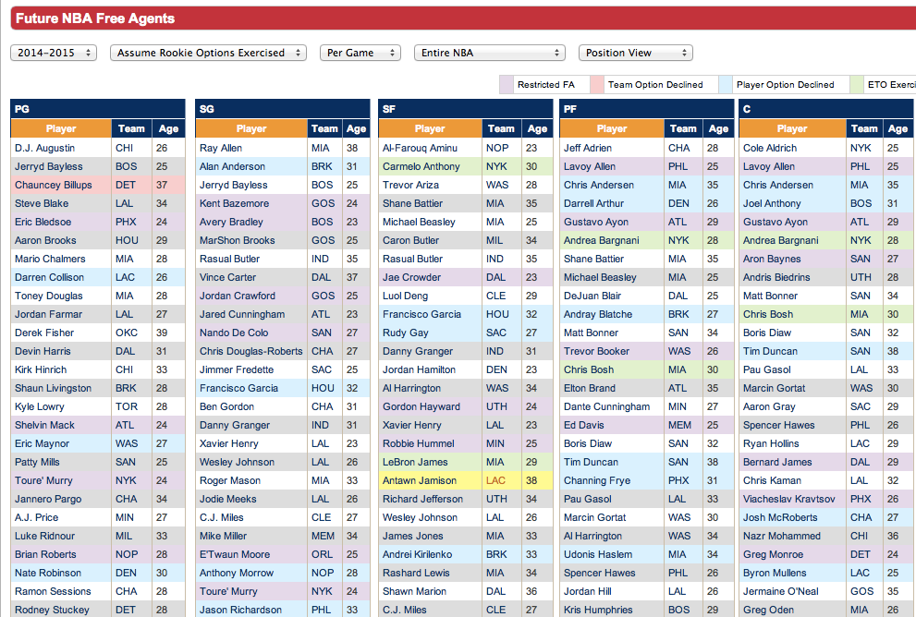Open Gordon Hayward's player link
Viewport: 916px width, 617px height.
(421, 406)
